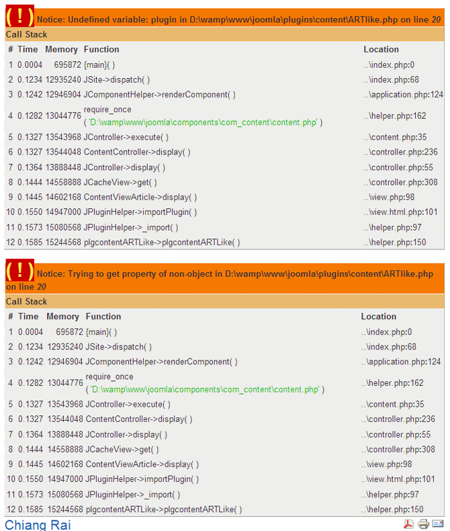
Task: Click the email envelope icon for the article
Action: click(x=438, y=524)
